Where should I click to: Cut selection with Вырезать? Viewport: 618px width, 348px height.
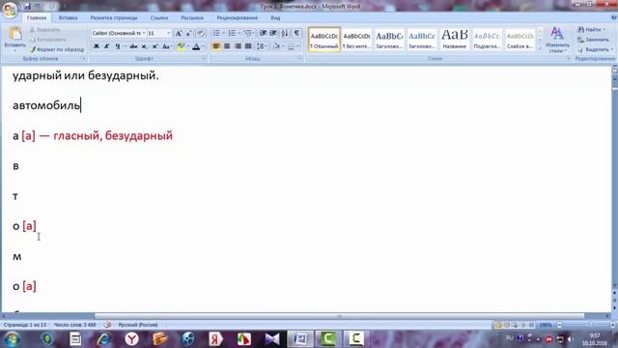pyautogui.click(x=45, y=30)
